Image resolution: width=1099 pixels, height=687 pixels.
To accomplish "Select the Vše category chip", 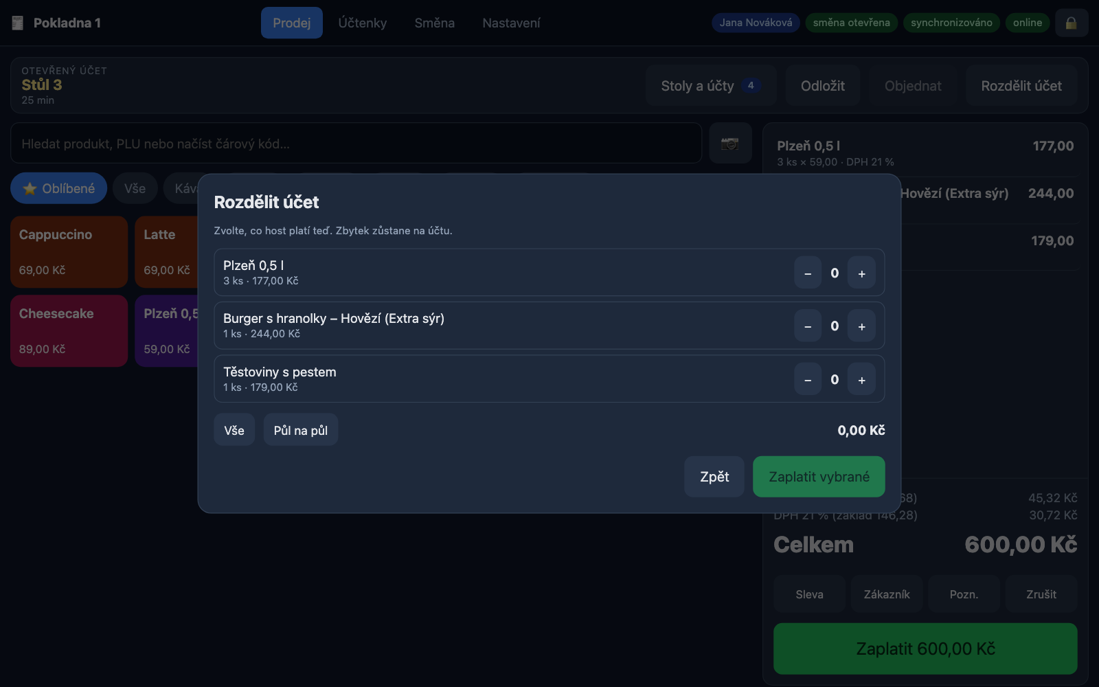I will pos(135,188).
